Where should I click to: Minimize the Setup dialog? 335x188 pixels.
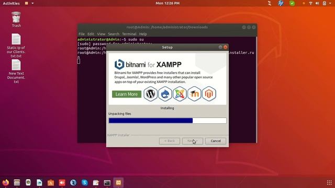220,47
